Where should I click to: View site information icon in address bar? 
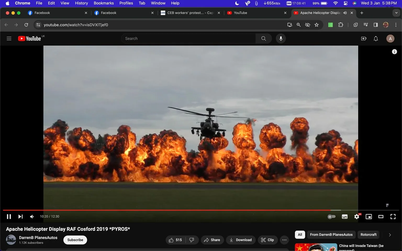click(x=38, y=25)
